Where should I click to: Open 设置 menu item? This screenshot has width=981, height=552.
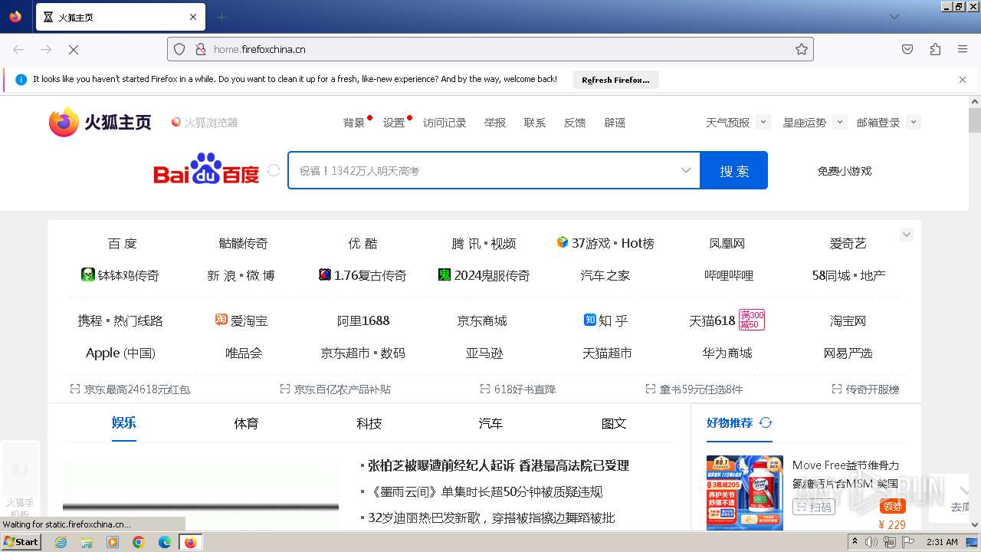pos(394,123)
